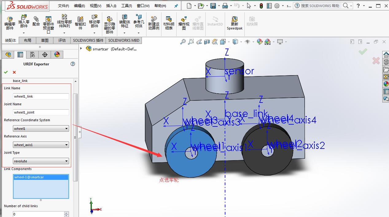Image resolution: width=389 pixels, height=217 pixels.
Task: Switch to the DisplayManager panel tab
Action: point(57,55)
